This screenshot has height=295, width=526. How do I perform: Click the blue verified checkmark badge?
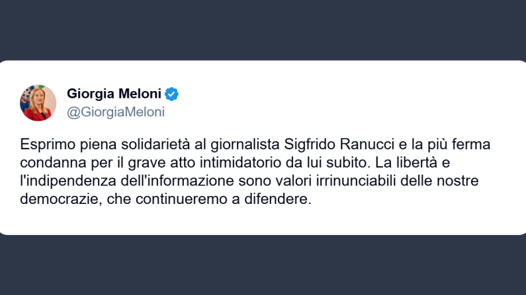(x=172, y=94)
